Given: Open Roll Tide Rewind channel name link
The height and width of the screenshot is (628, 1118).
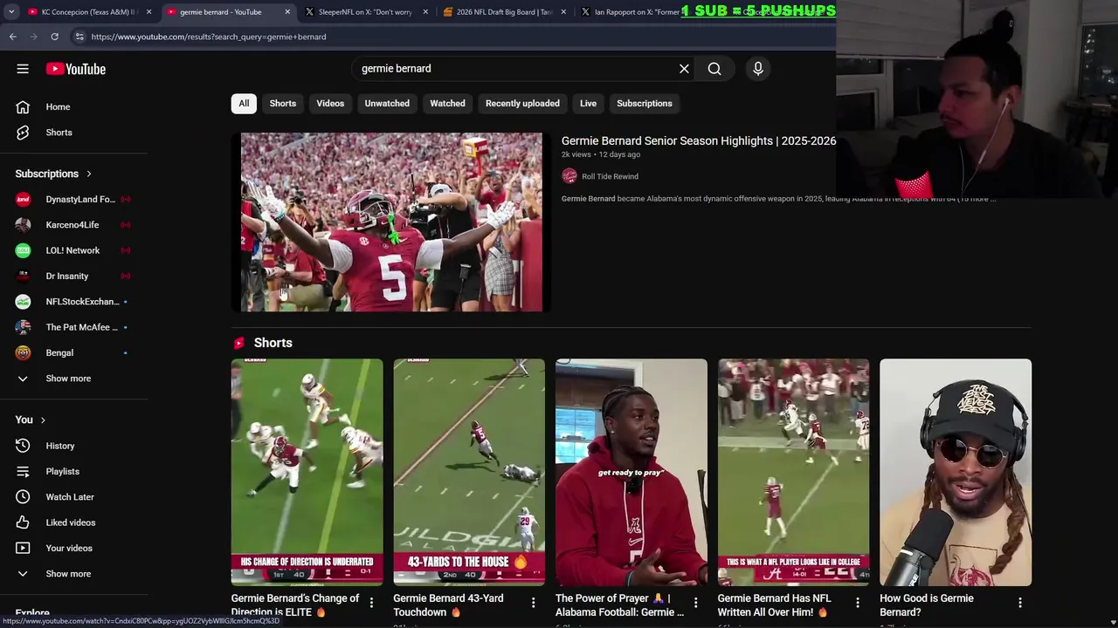Looking at the screenshot, I should point(610,176).
